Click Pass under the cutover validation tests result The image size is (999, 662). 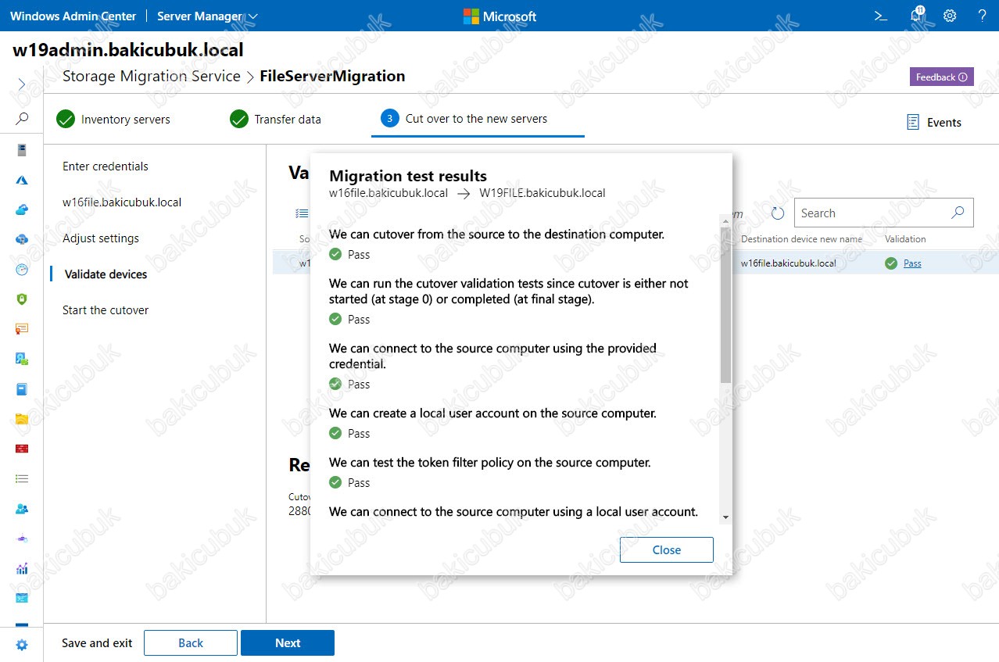[x=359, y=320]
